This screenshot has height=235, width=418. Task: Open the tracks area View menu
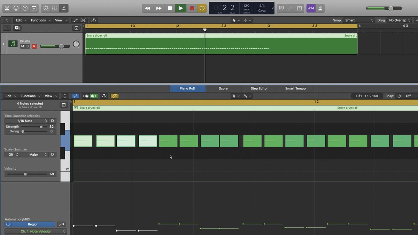pyautogui.click(x=61, y=20)
